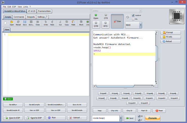
Task: Cut the selected text
Action: pos(60,23)
